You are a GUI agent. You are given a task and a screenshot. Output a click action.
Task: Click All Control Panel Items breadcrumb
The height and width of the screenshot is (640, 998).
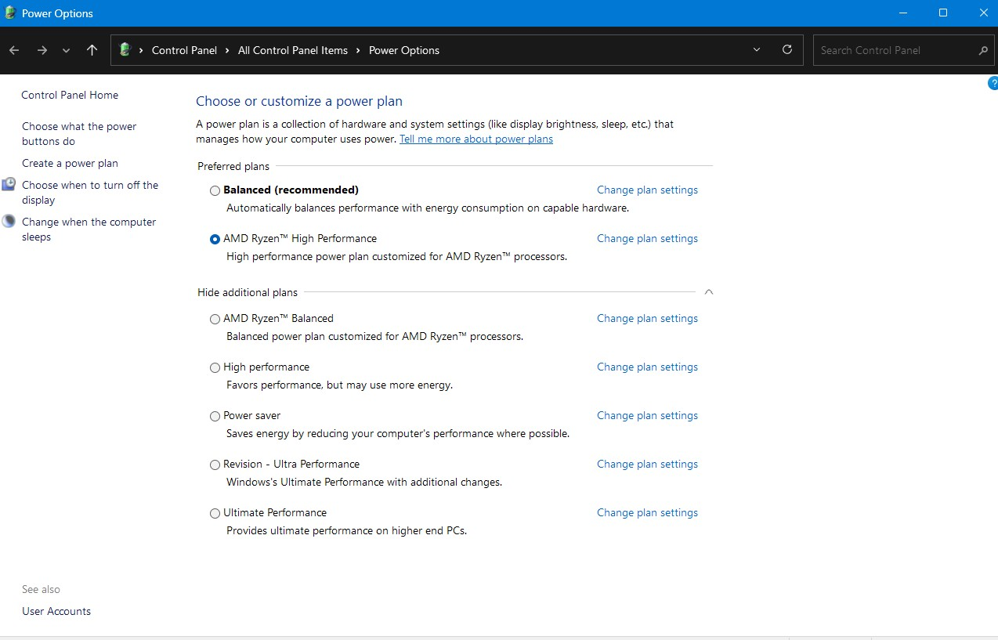click(x=293, y=50)
